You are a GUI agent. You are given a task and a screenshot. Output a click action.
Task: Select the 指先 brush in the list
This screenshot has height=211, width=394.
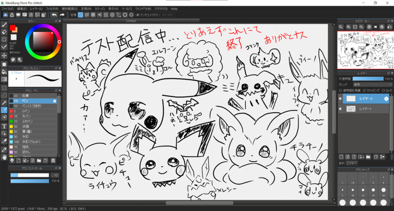click(x=33, y=147)
